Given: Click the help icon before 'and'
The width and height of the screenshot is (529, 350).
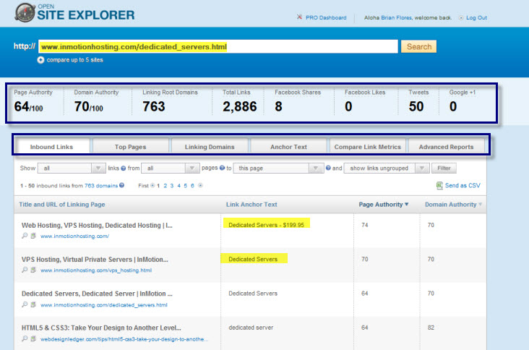Looking at the screenshot, I should (x=328, y=168).
